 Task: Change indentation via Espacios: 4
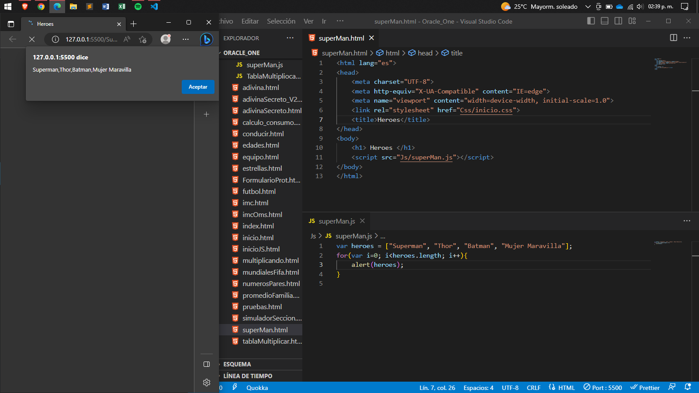[x=478, y=388]
